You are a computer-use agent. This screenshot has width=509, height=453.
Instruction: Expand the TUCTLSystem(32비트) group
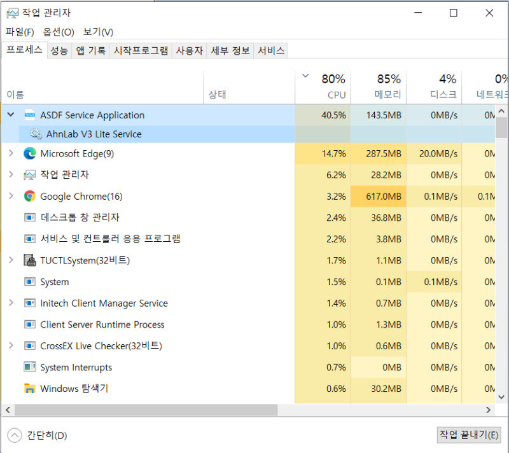pos(11,260)
